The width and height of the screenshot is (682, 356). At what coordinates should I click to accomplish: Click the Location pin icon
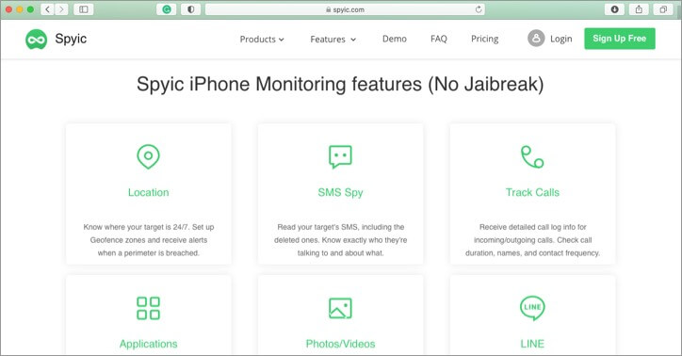pyautogui.click(x=148, y=157)
